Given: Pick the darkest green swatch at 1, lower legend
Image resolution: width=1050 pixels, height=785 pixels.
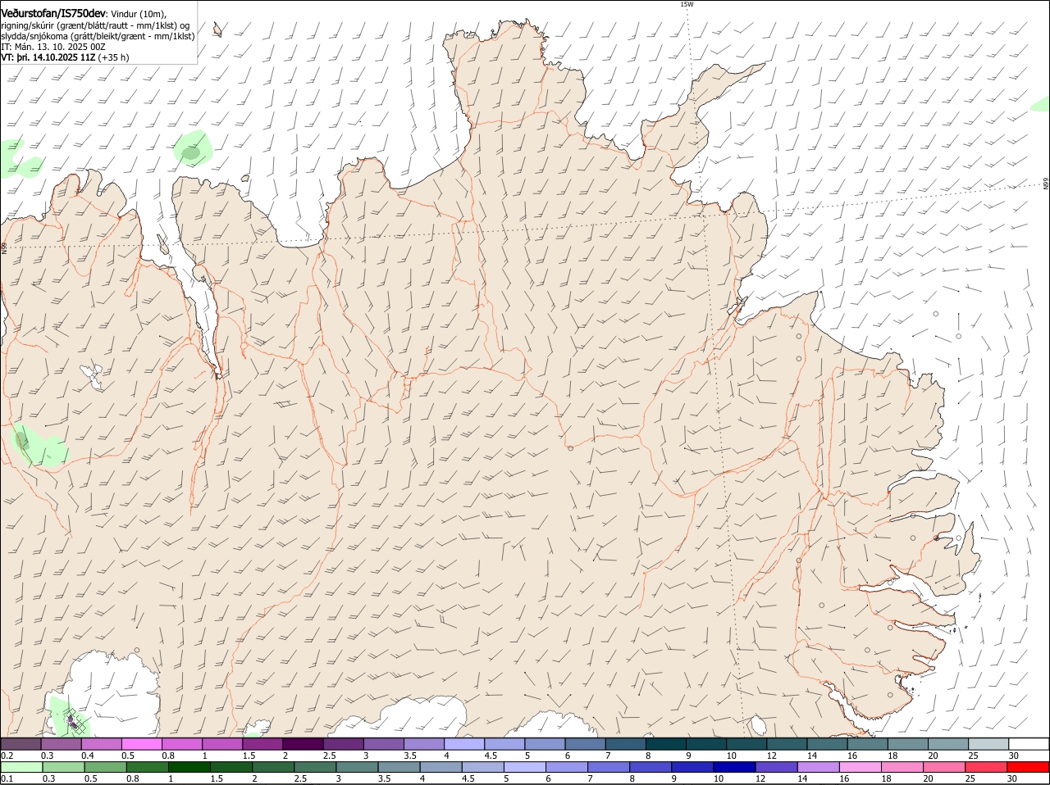Looking at the screenshot, I should pyautogui.click(x=189, y=767).
